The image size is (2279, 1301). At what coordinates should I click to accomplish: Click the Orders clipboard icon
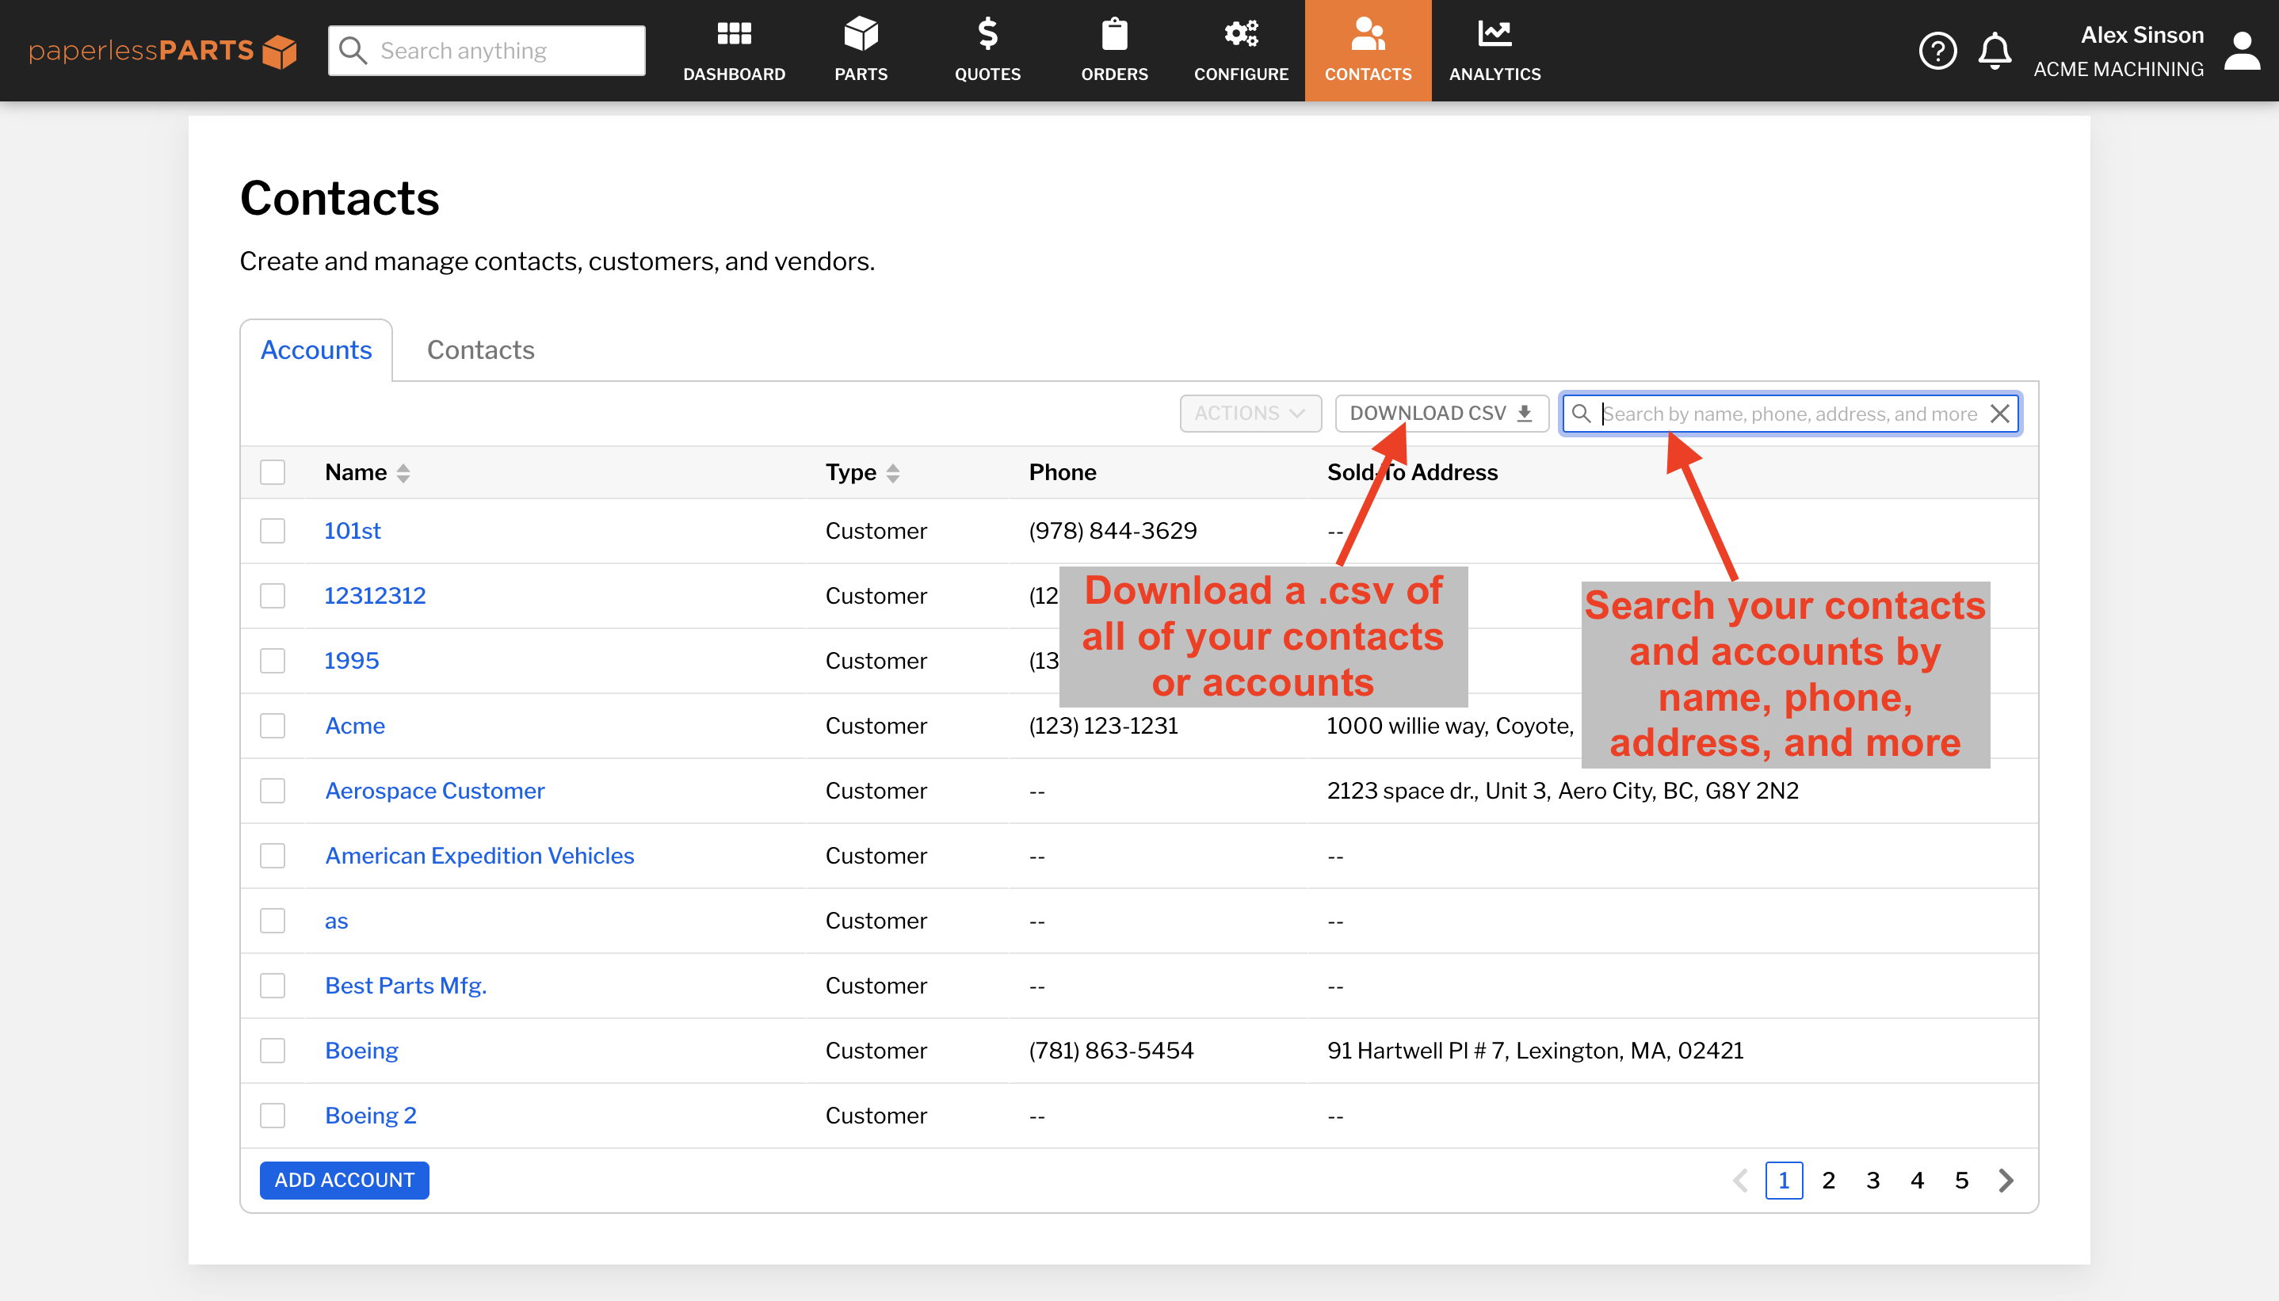(1113, 36)
